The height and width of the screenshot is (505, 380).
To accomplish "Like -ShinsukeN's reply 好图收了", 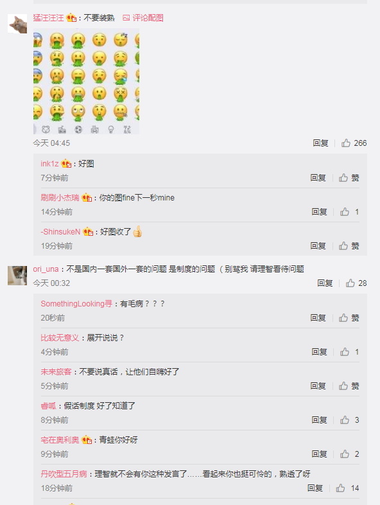I will [x=349, y=246].
